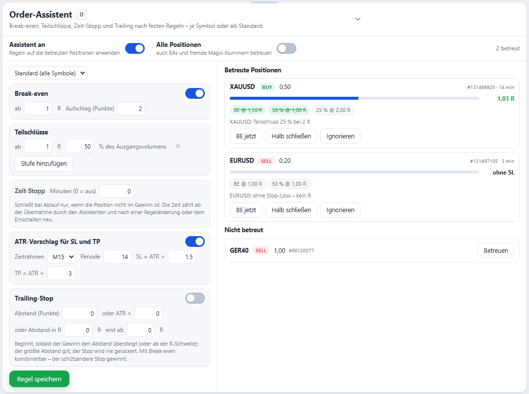The width and height of the screenshot is (529, 394).
Task: Toggle the Assistent an switch
Action: (135, 48)
